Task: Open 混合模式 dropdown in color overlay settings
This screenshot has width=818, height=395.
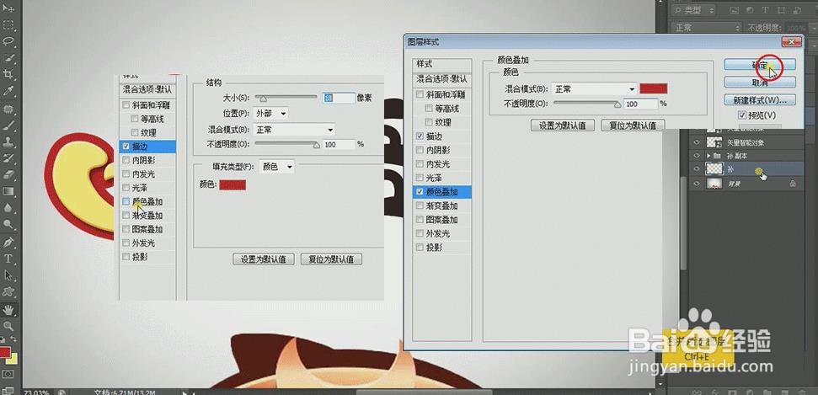Action: point(594,89)
